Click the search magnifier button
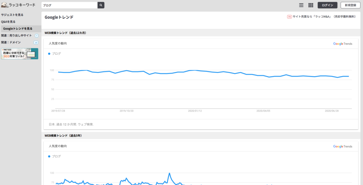The width and height of the screenshot is (363, 185). 101,5
